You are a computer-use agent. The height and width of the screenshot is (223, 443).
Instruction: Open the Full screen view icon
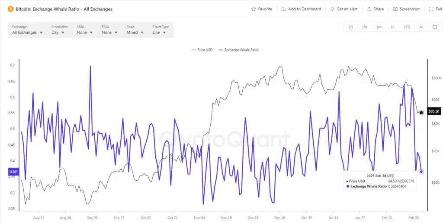[x=431, y=9]
